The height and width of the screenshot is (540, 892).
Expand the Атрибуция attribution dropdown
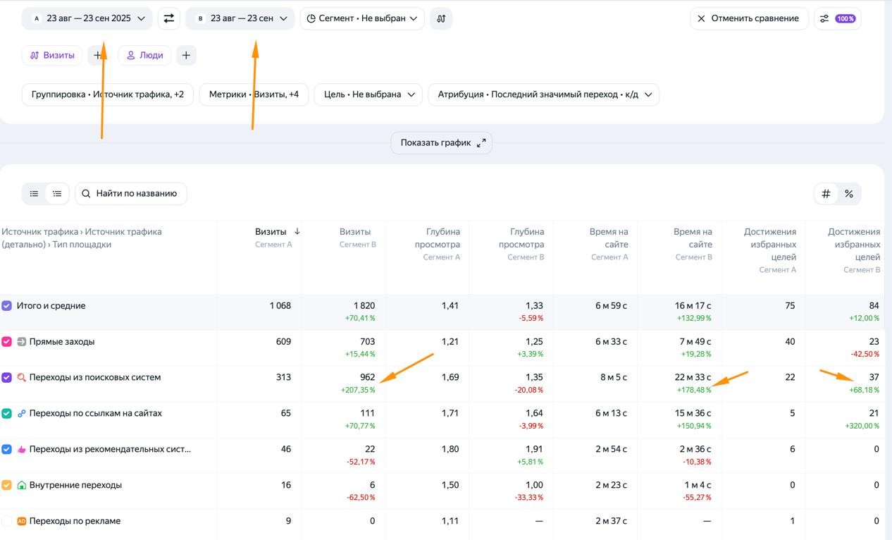pyautogui.click(x=544, y=94)
